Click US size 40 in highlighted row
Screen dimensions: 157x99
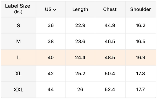[51, 57]
